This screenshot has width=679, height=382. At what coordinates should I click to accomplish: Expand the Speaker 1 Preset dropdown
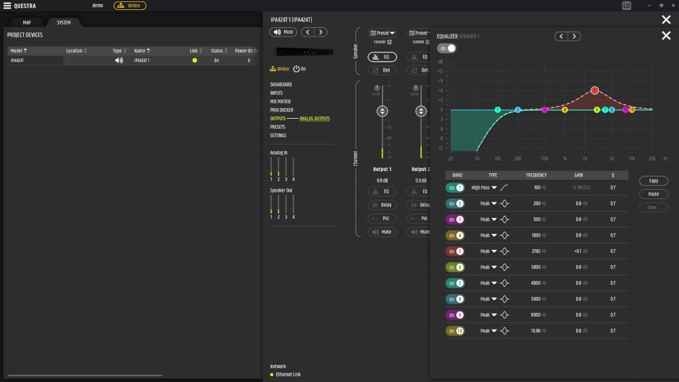click(x=383, y=33)
